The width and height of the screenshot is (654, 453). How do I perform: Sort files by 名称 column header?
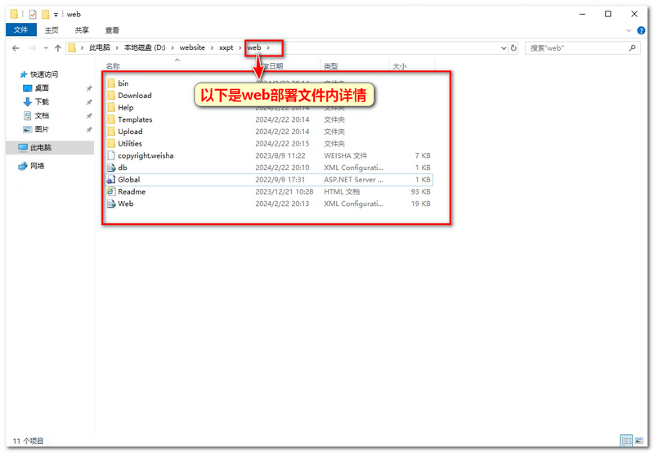(114, 66)
